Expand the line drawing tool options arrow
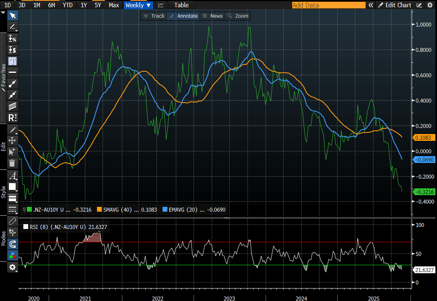The width and height of the screenshot is (437, 301). (16, 31)
